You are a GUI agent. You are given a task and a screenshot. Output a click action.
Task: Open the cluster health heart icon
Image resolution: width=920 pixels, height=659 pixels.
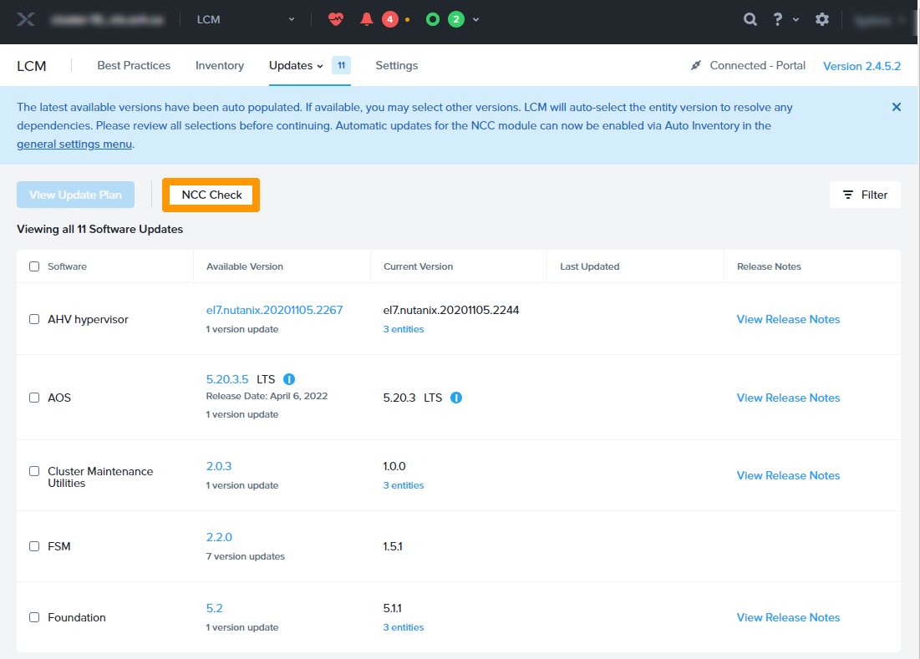tap(336, 19)
